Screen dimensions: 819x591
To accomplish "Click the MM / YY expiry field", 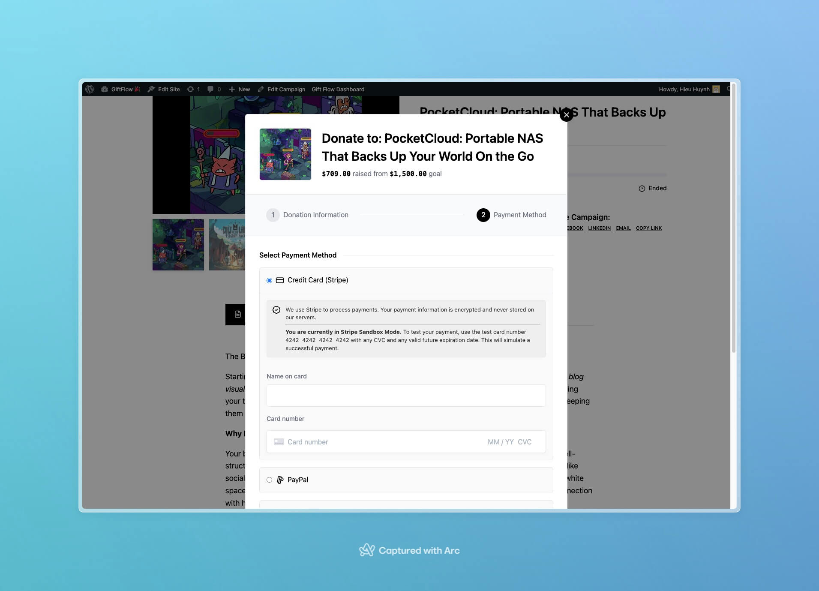I will (x=501, y=442).
